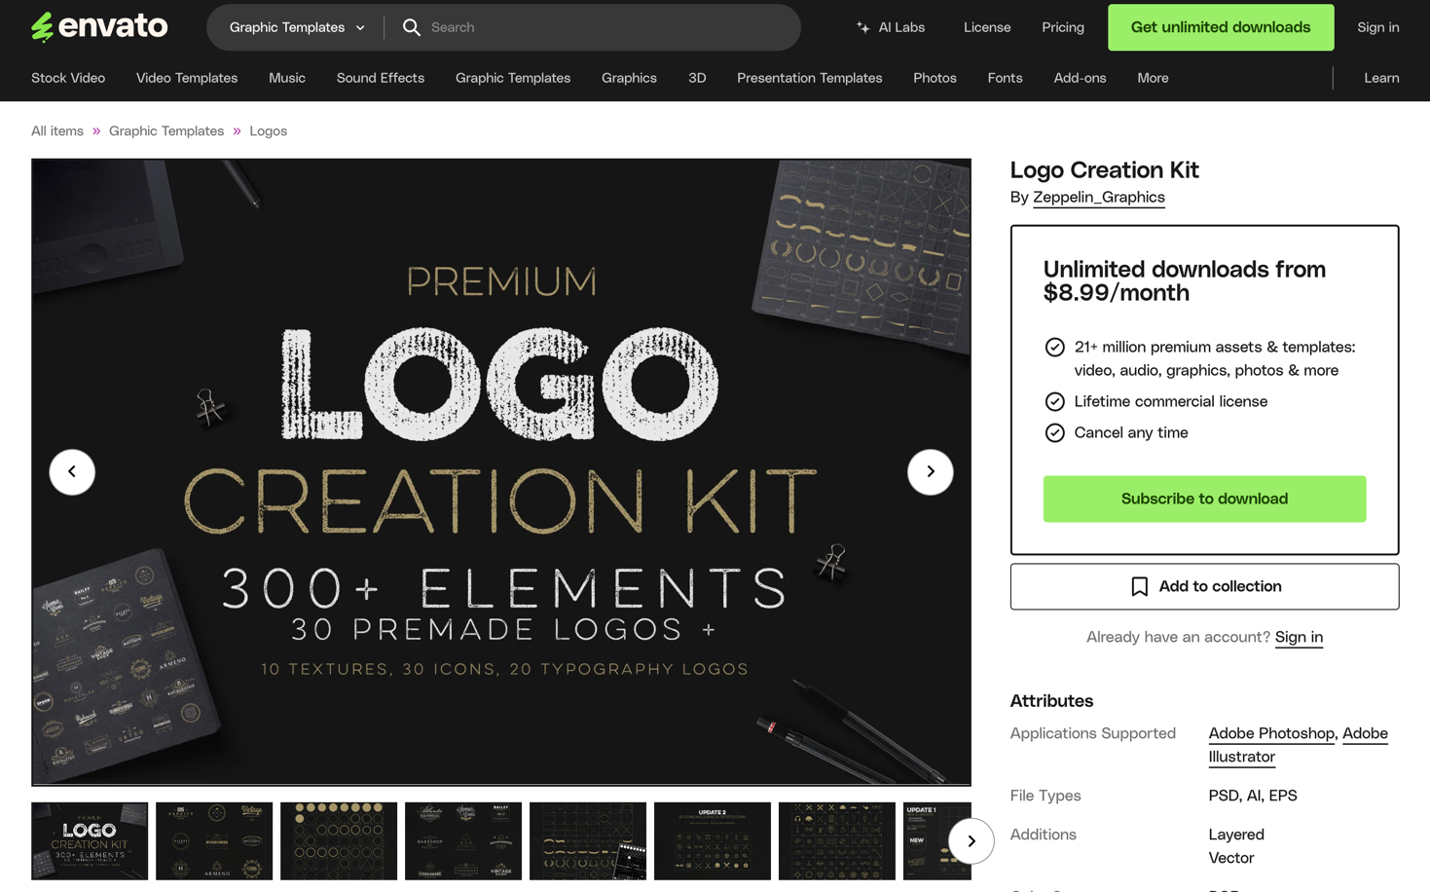Open the License page
The width and height of the screenshot is (1430, 892).
tap(987, 27)
